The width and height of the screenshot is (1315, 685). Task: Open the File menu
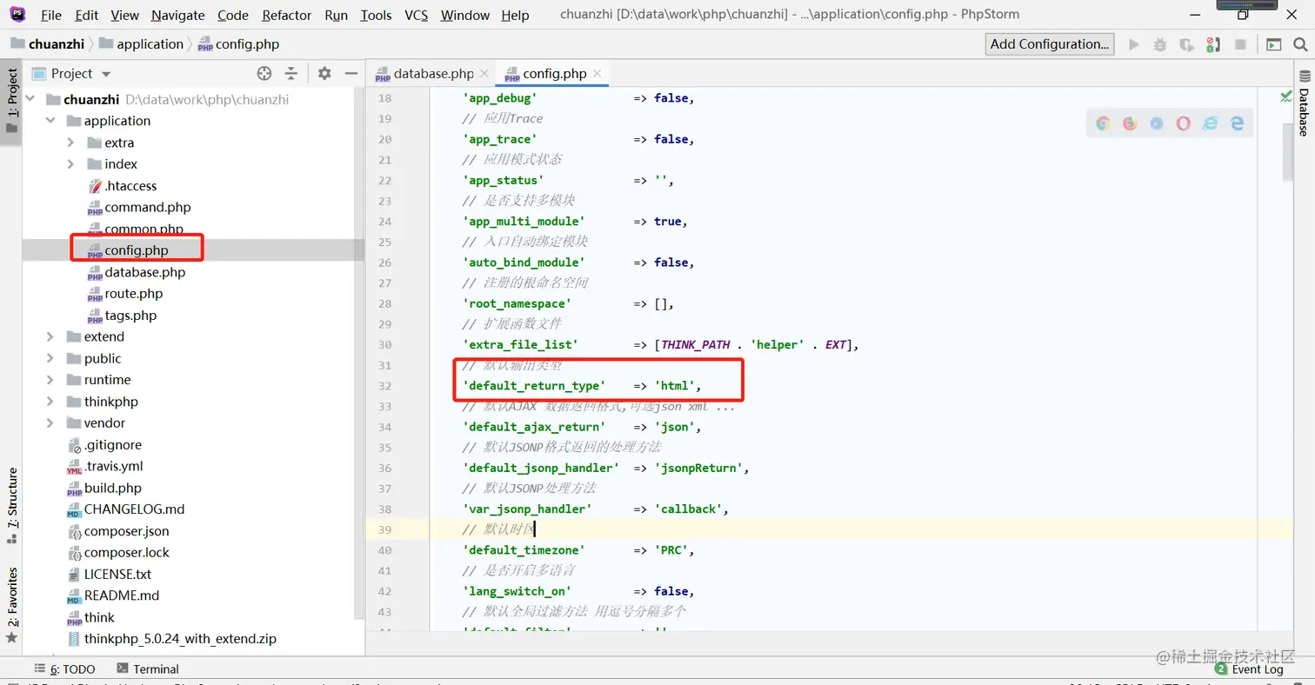tap(51, 15)
